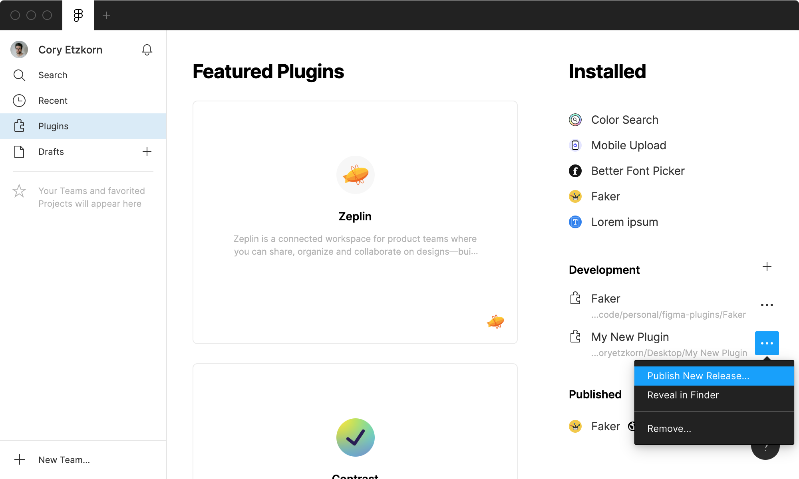The height and width of the screenshot is (479, 799).
Task: Enable Remove option for My New Plugin
Action: (x=668, y=428)
